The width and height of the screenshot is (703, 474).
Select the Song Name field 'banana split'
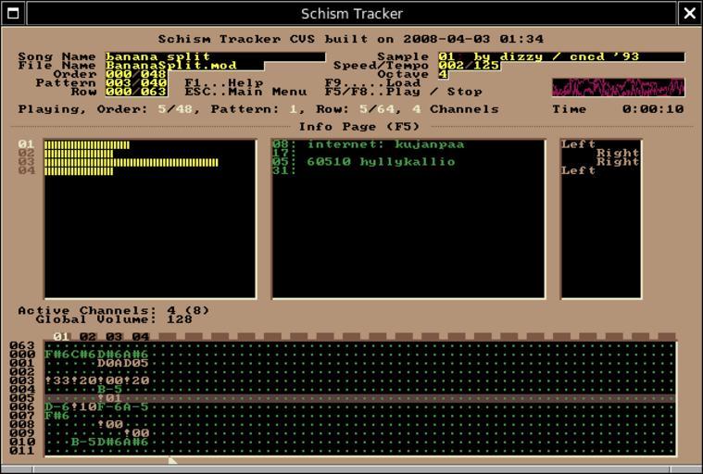click(x=214, y=56)
